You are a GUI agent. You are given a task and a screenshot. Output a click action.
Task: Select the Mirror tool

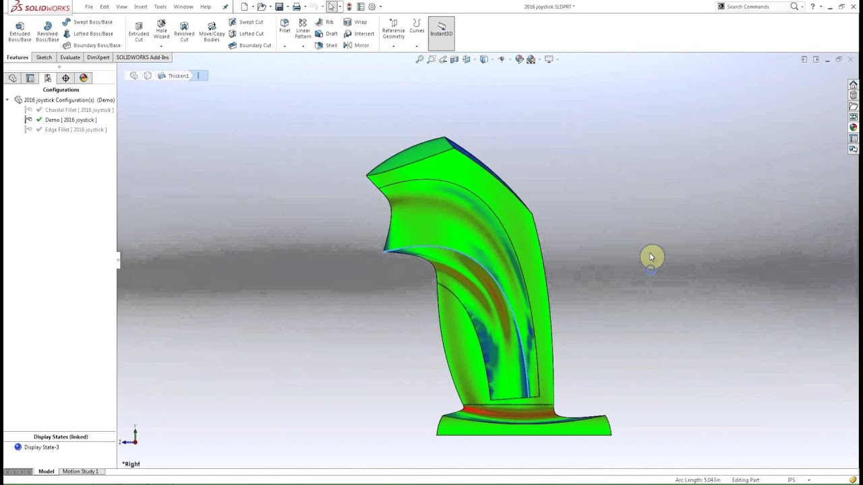coord(357,45)
